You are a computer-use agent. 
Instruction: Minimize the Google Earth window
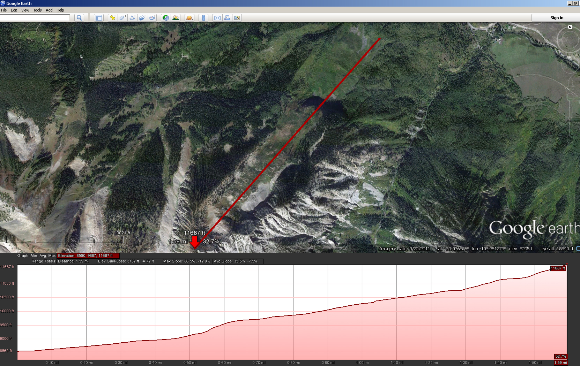click(570, 3)
